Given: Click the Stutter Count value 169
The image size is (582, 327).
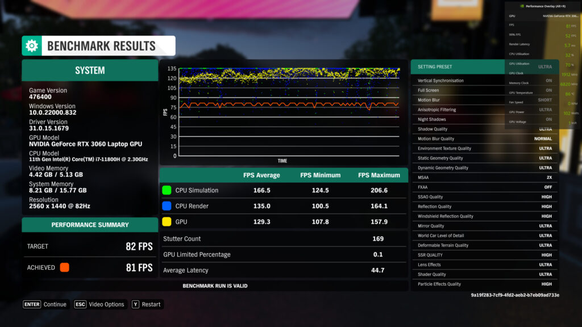Looking at the screenshot, I should pos(378,239).
